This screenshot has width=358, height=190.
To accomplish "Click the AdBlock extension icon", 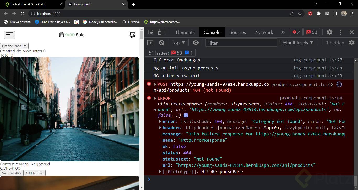I will point(310,14).
